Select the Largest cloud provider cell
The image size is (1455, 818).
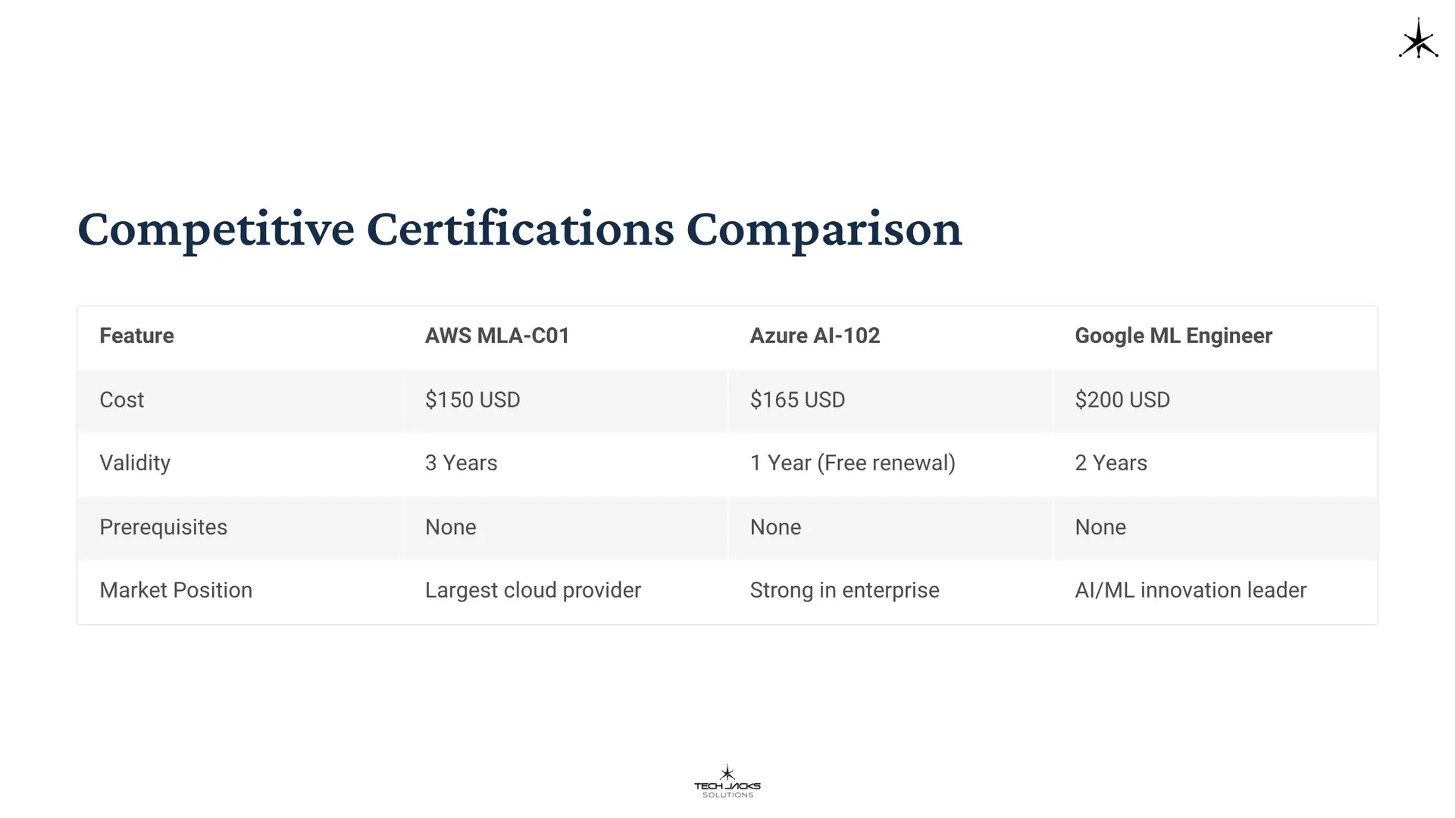tap(533, 590)
